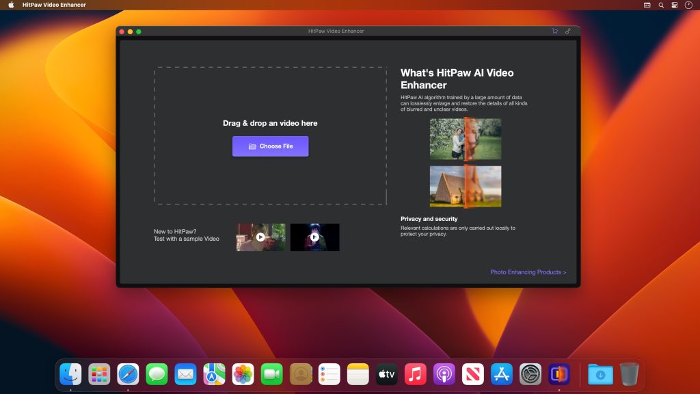Open Spotlight search in menu bar
Image resolution: width=700 pixels, height=394 pixels.
pyautogui.click(x=661, y=5)
